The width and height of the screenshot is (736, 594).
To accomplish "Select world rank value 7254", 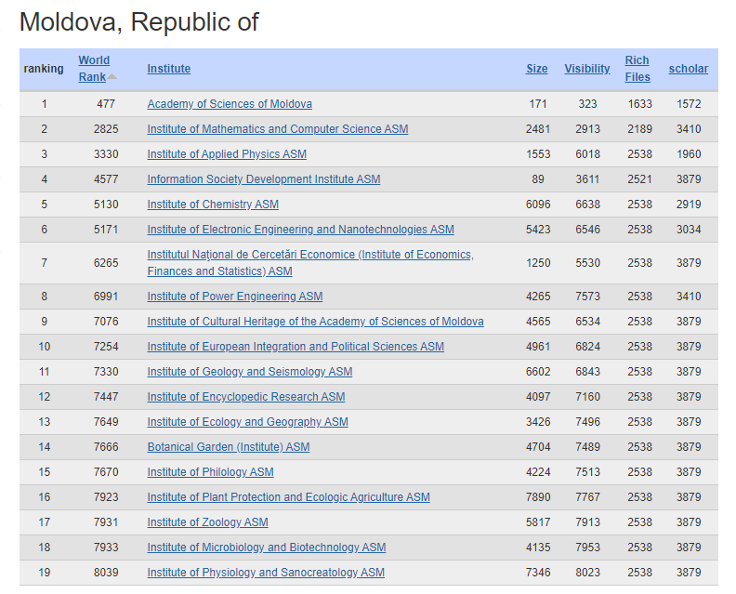I will click(106, 347).
